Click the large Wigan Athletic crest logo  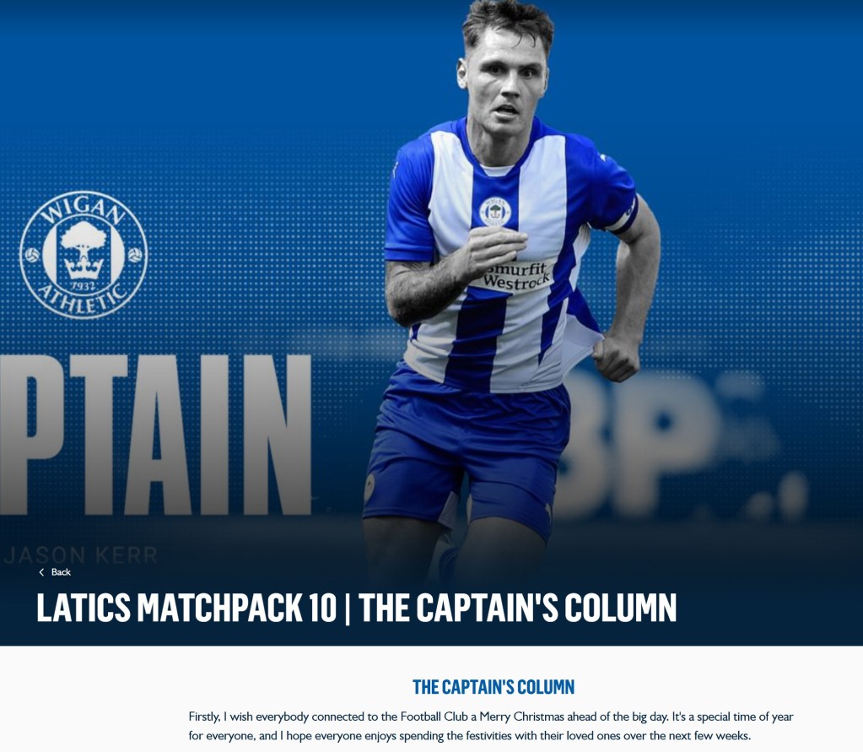click(x=84, y=255)
